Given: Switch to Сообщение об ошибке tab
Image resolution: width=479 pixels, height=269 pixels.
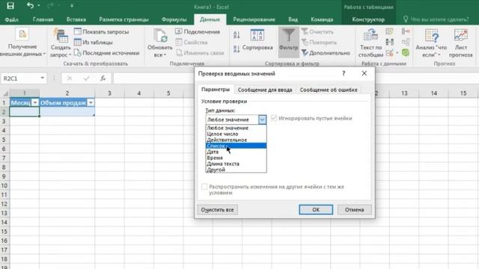Looking at the screenshot, I should (329, 90).
